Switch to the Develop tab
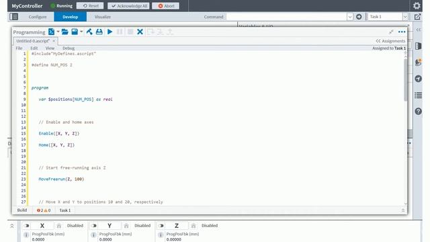 pyautogui.click(x=70, y=17)
